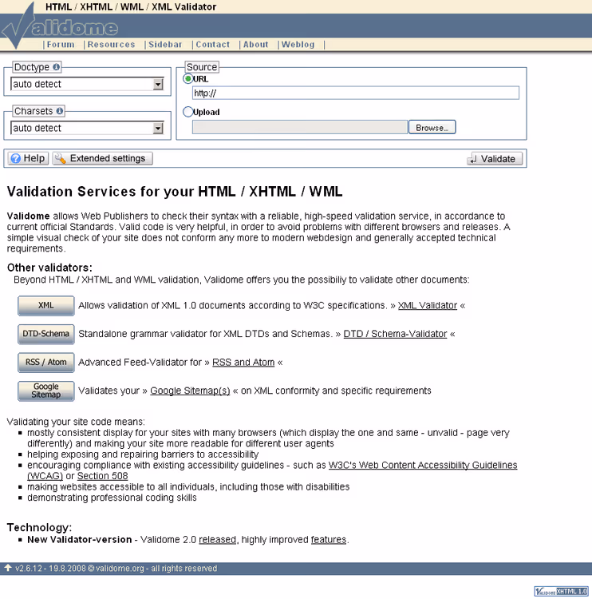The height and width of the screenshot is (599, 592).
Task: Open W3C's Web Content Accessibility Guidelines link
Action: click(423, 465)
